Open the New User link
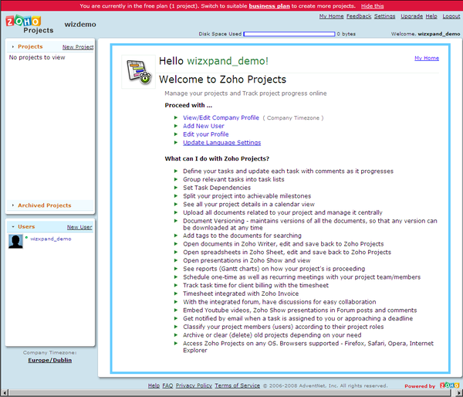The height and width of the screenshot is (397, 463). tap(79, 227)
